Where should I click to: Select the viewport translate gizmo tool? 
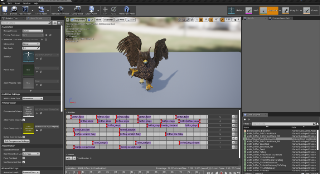pos(180,20)
